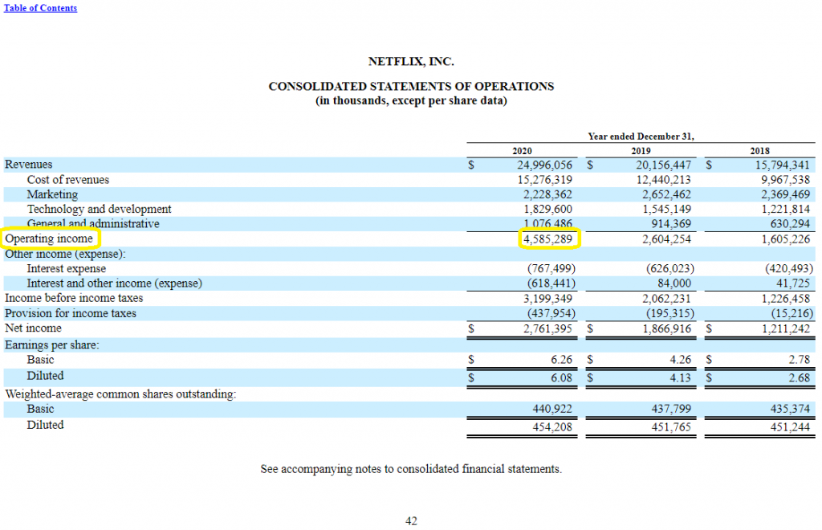Open the Table of Contents link
Screen dimensions: 822x530
pos(40,8)
